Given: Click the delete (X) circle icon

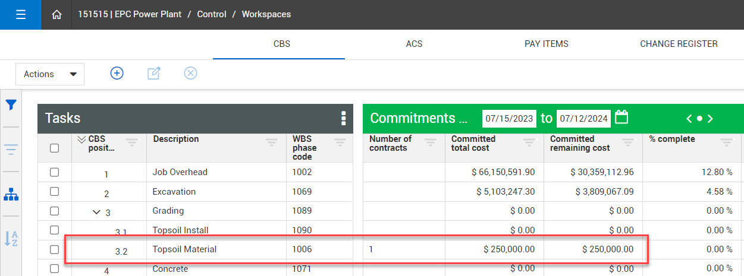Looking at the screenshot, I should tap(190, 73).
